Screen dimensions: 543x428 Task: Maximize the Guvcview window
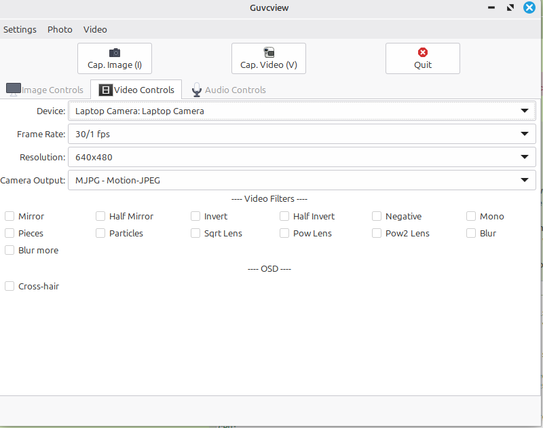[510, 7]
